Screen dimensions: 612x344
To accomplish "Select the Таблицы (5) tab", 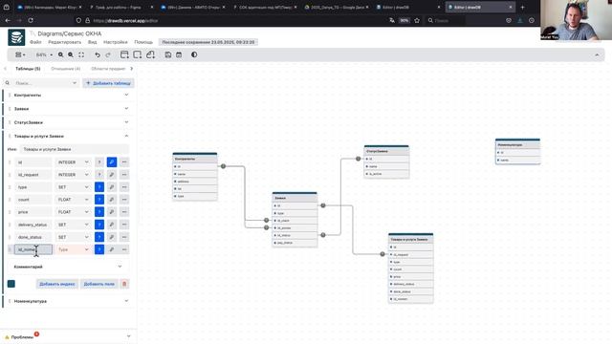I will (x=28, y=69).
